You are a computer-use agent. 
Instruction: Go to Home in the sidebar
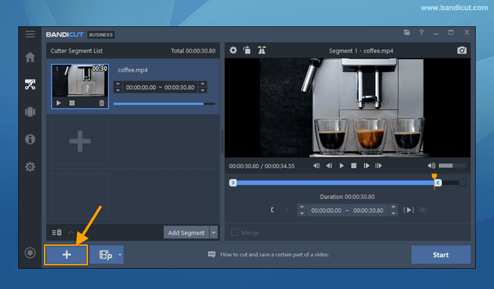[x=30, y=57]
